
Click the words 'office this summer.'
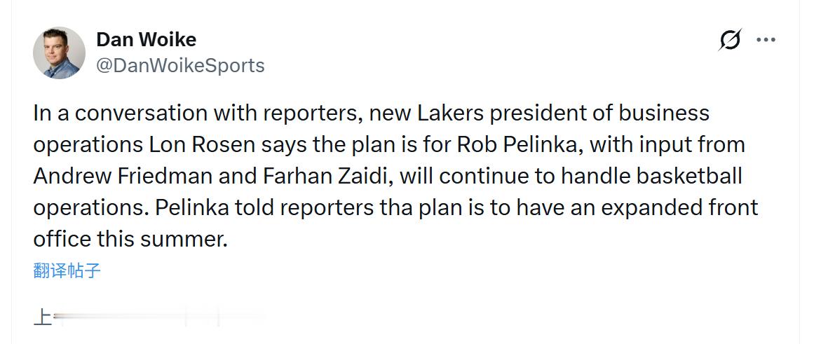tap(130, 239)
